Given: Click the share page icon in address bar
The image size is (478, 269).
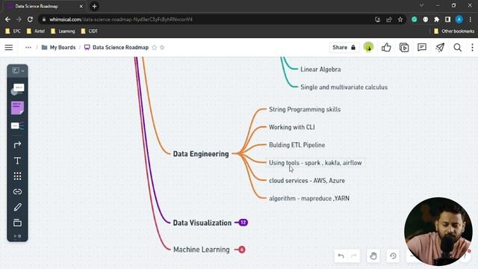Looking at the screenshot, I should pyautogui.click(x=389, y=19).
